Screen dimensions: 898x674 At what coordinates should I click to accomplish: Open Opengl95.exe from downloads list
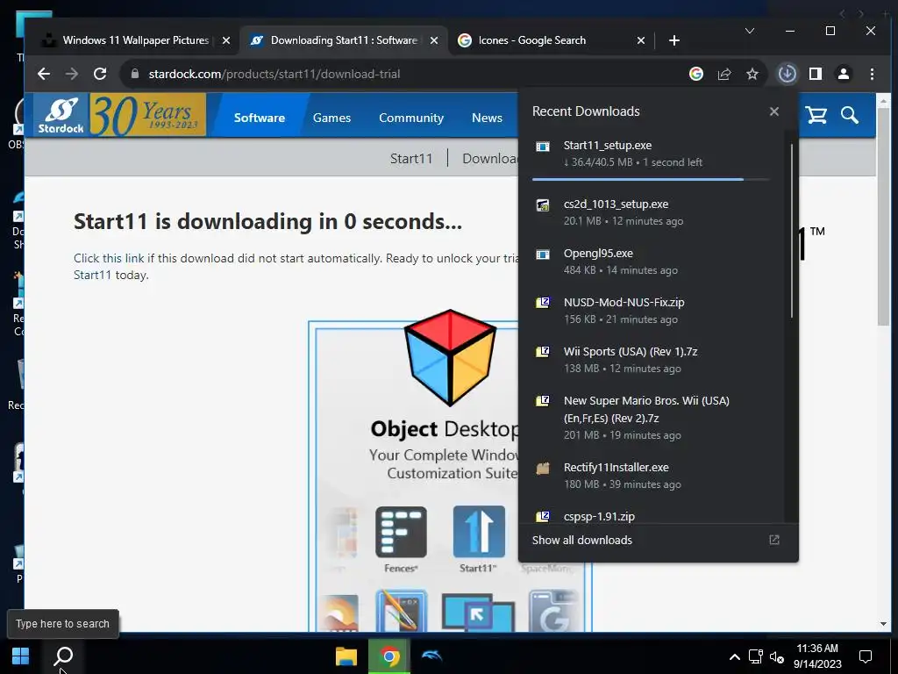pos(652,262)
